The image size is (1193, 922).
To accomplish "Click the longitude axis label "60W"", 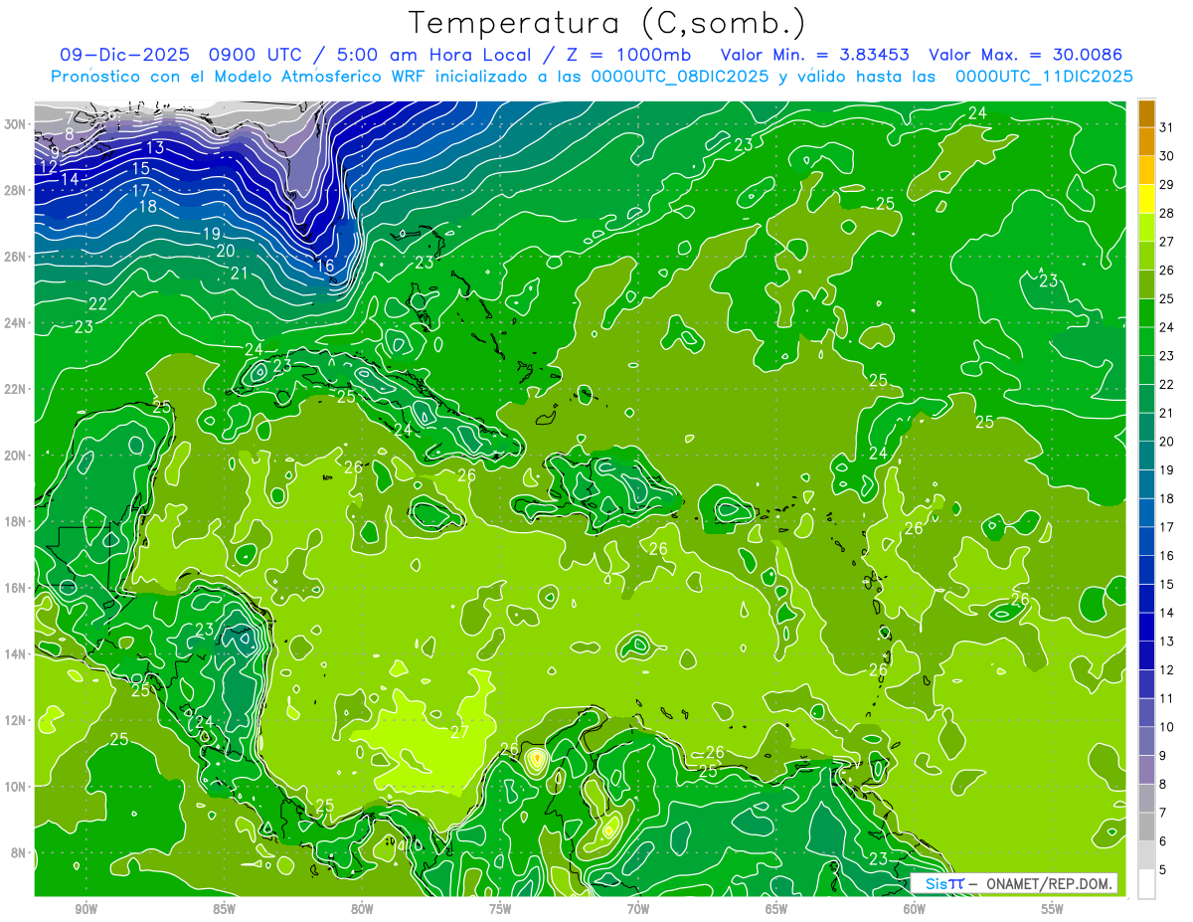I will tap(915, 910).
